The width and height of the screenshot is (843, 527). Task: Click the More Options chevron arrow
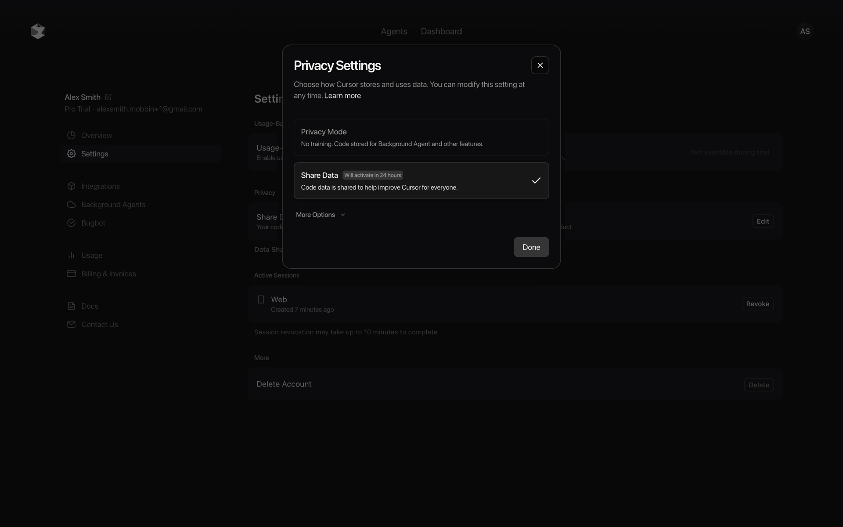(x=343, y=215)
